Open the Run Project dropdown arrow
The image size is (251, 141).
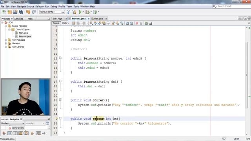tap(84, 12)
